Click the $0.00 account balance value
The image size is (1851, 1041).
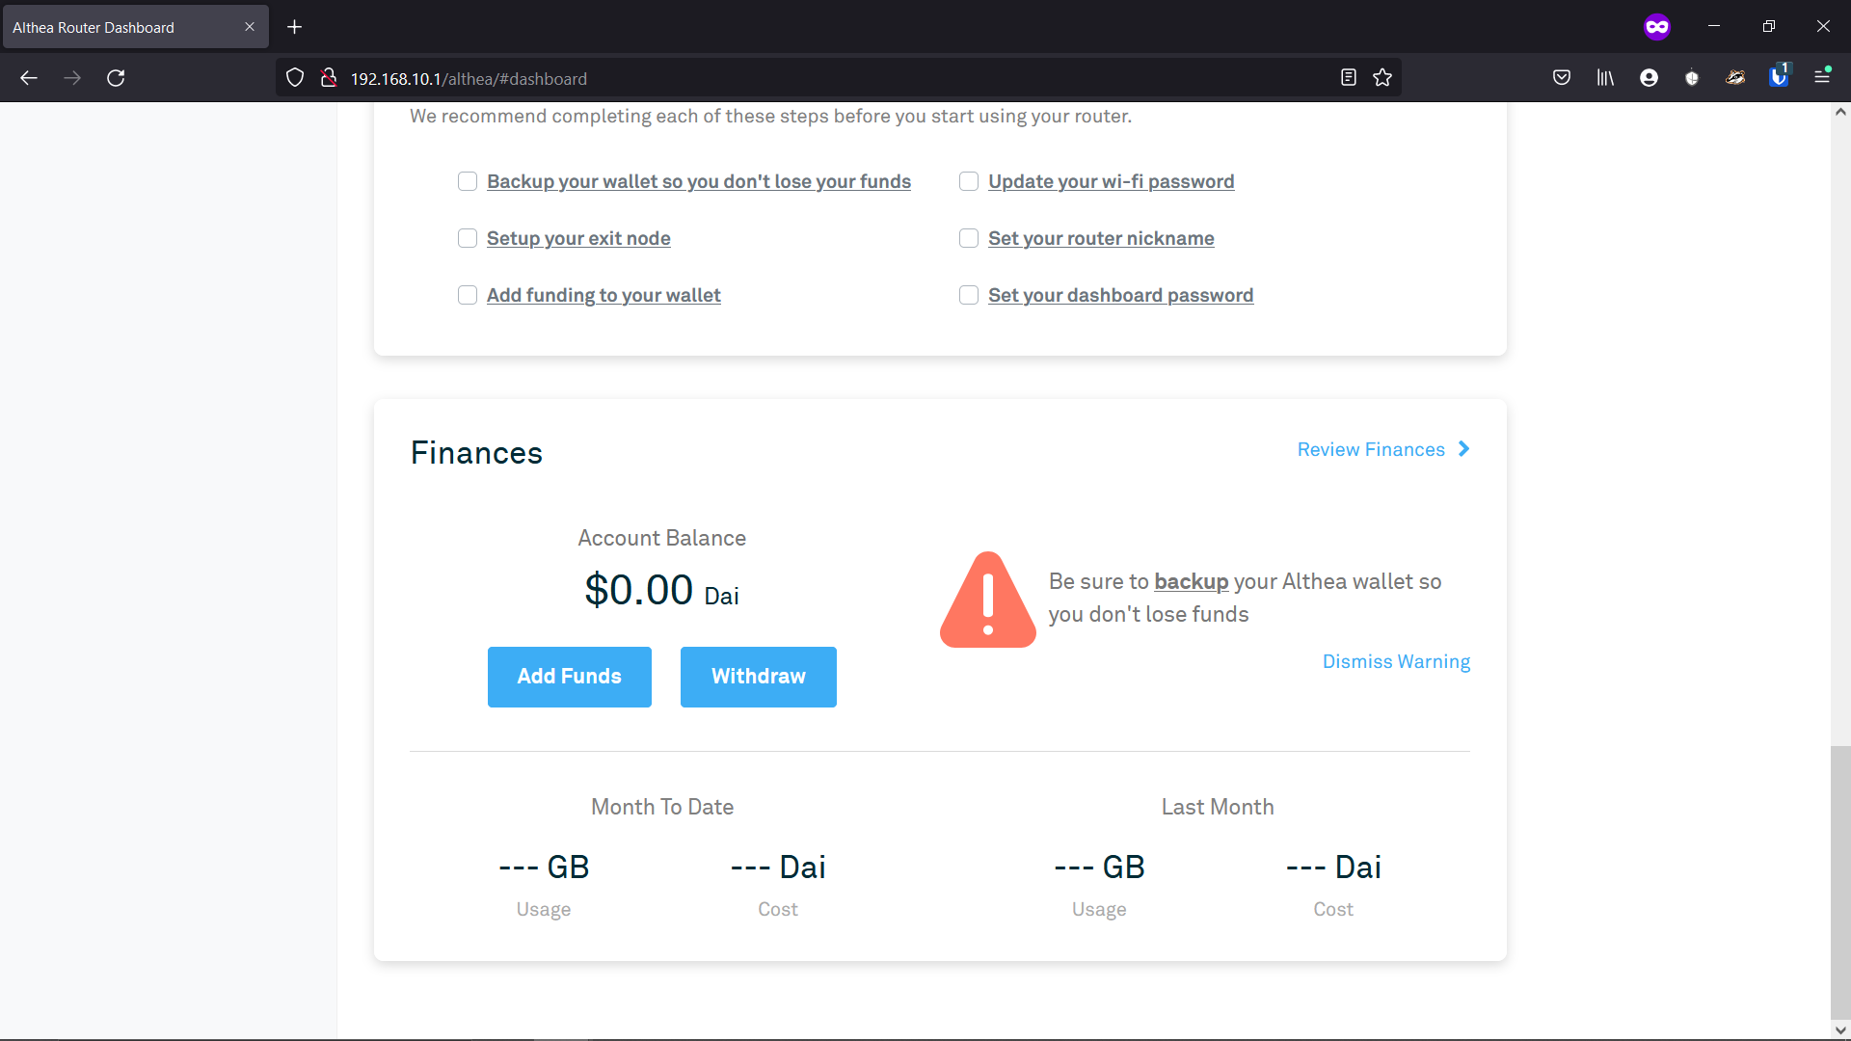[638, 590]
